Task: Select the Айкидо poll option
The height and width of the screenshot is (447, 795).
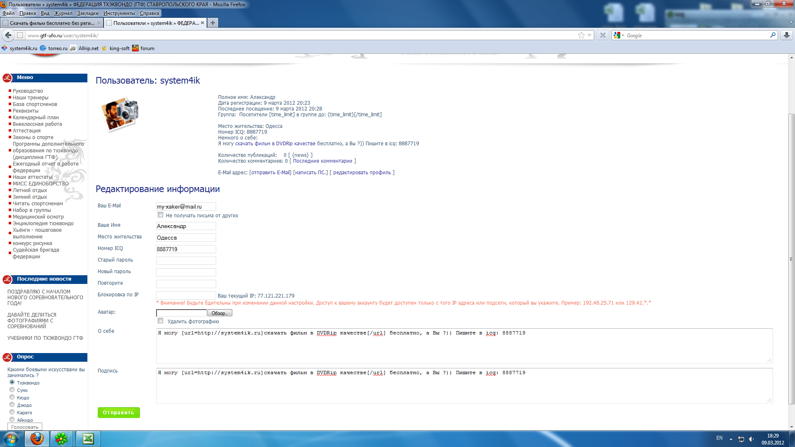Action: pyautogui.click(x=12, y=419)
